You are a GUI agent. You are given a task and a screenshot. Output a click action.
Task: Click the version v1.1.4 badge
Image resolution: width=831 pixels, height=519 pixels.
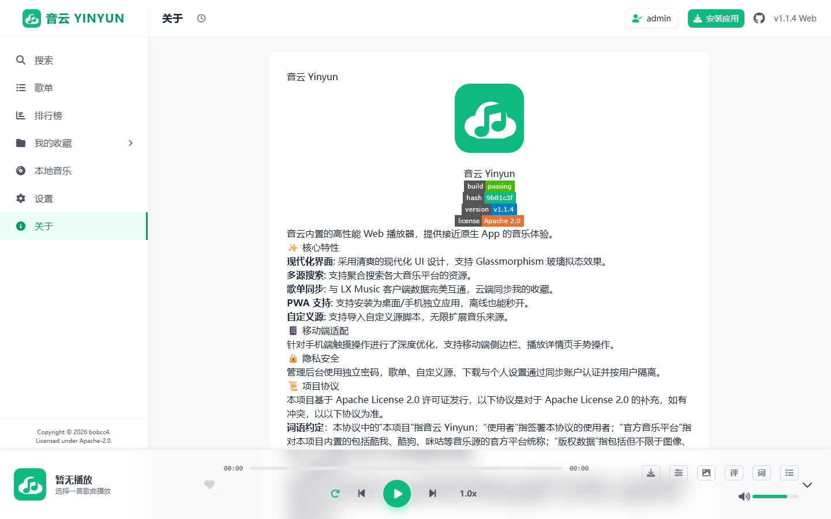tap(489, 209)
